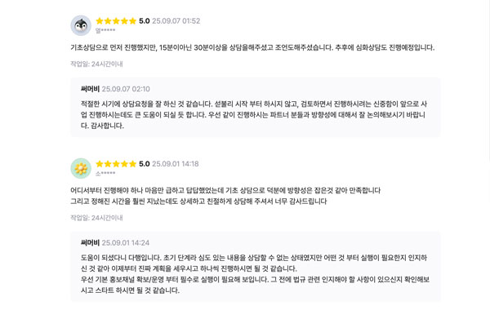
Task: Click the seller reply starting 적절한 시기에
Action: pyautogui.click(x=254, y=114)
